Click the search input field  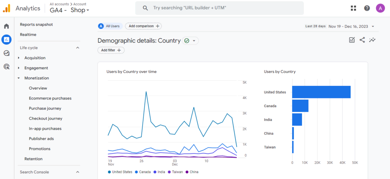[x=225, y=8]
